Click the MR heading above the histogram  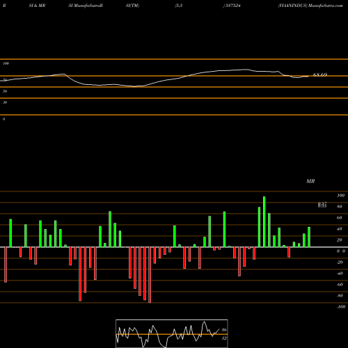pyautogui.click(x=310, y=181)
